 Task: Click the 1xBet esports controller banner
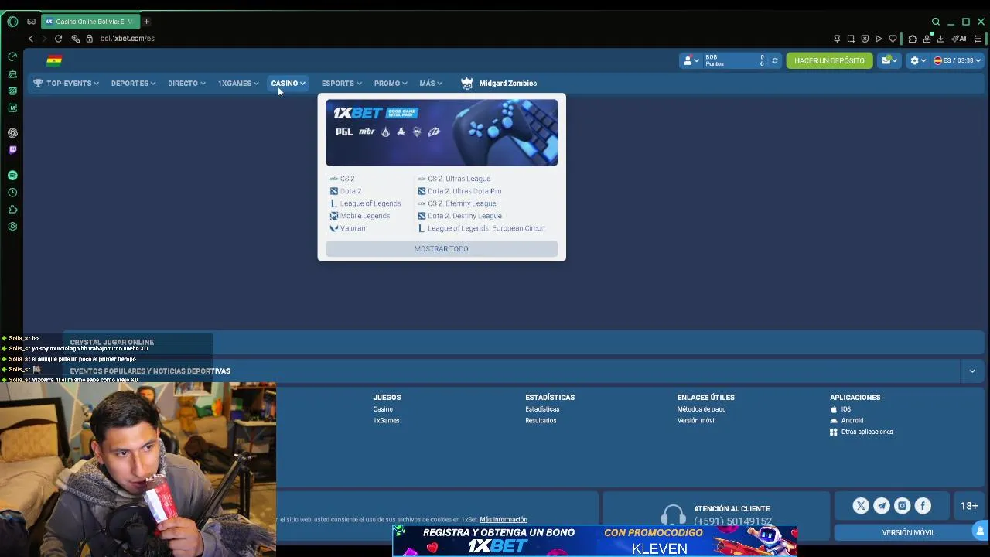442,132
